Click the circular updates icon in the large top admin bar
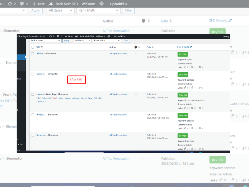 point(10,4)
